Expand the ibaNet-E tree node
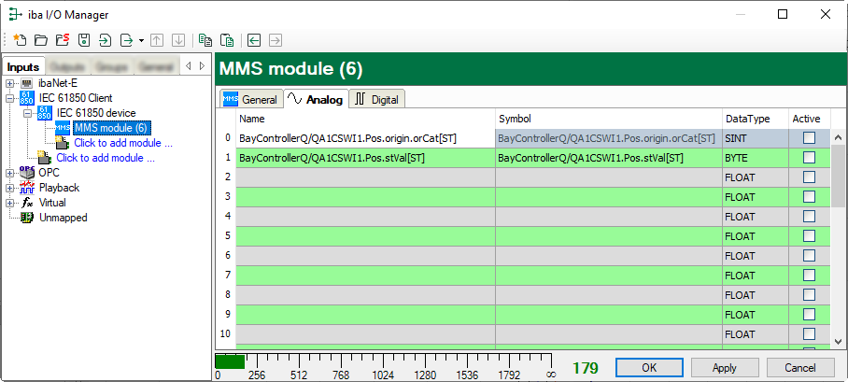Image resolution: width=848 pixels, height=382 pixels. (x=10, y=83)
